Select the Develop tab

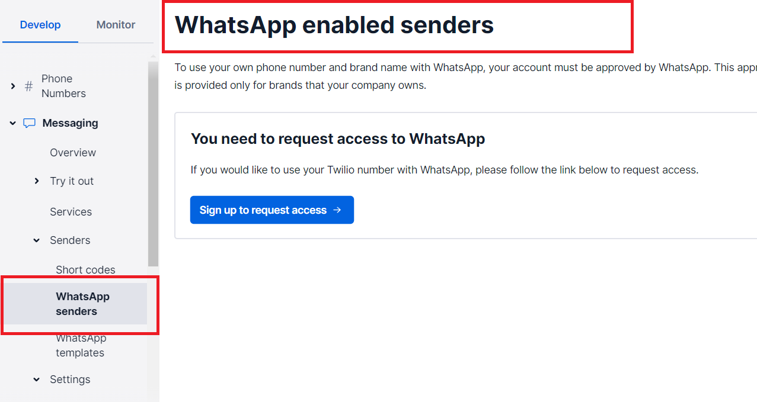click(40, 25)
